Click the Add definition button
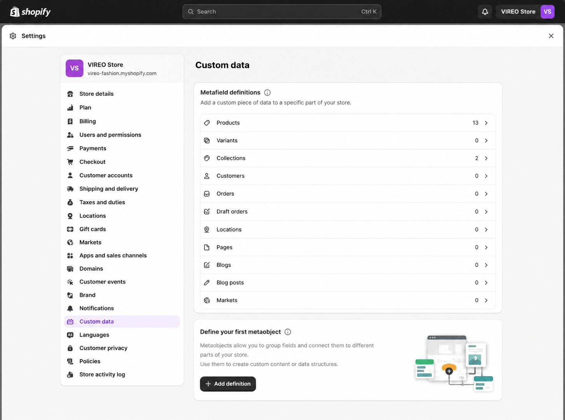Viewport: 565px width, 420px height. coord(228,384)
